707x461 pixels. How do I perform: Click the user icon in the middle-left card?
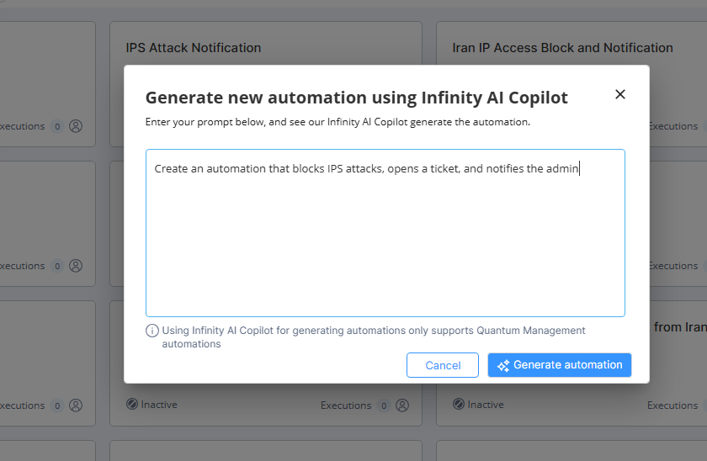coord(76,266)
